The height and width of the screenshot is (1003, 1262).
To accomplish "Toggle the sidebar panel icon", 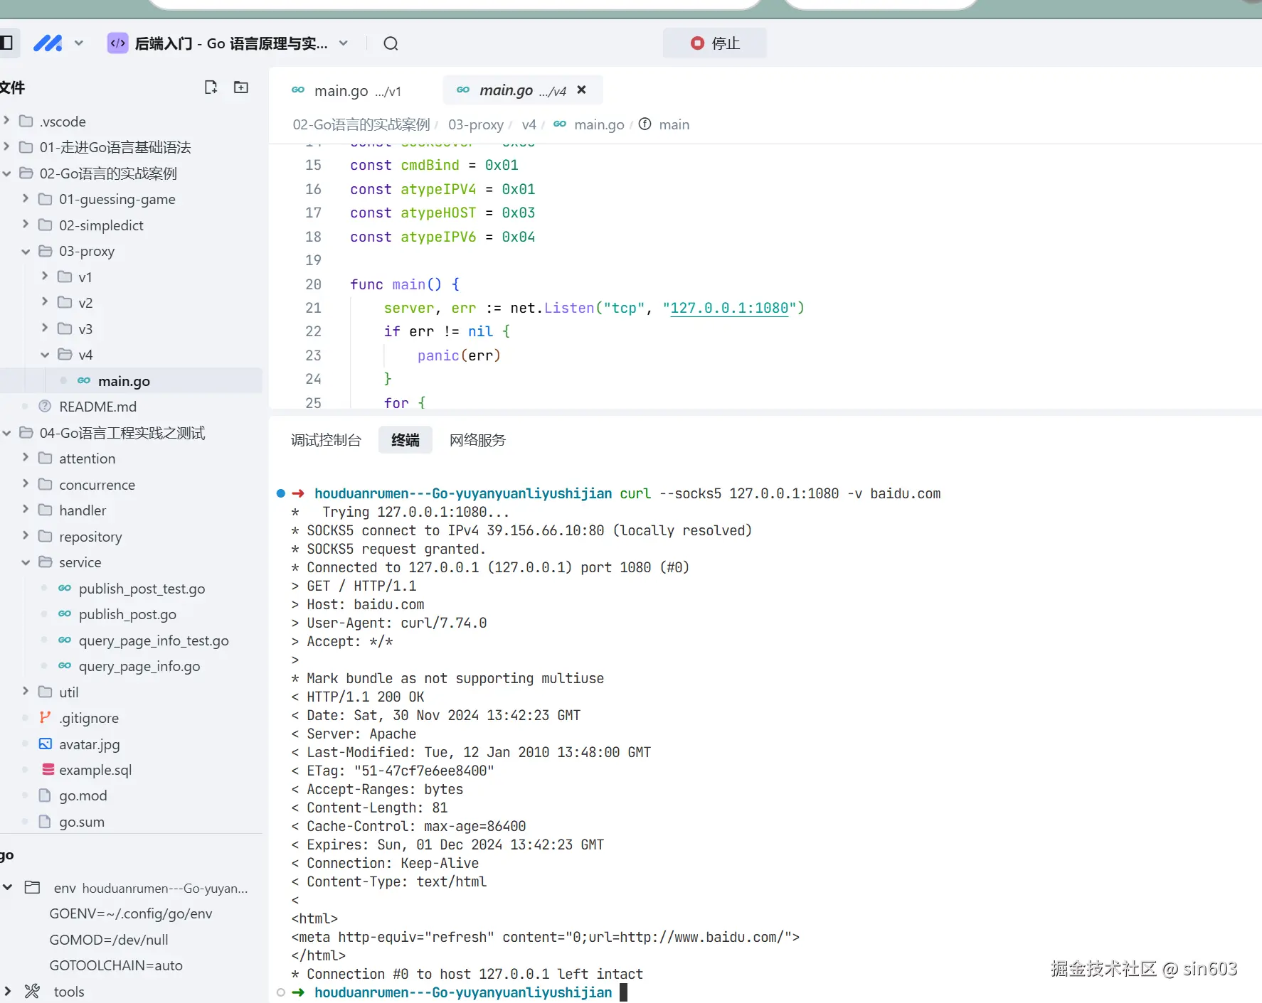I will 6,43.
